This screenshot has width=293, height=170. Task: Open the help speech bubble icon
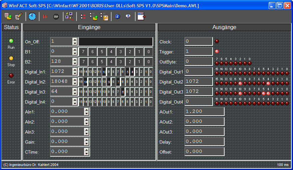coord(128,16)
